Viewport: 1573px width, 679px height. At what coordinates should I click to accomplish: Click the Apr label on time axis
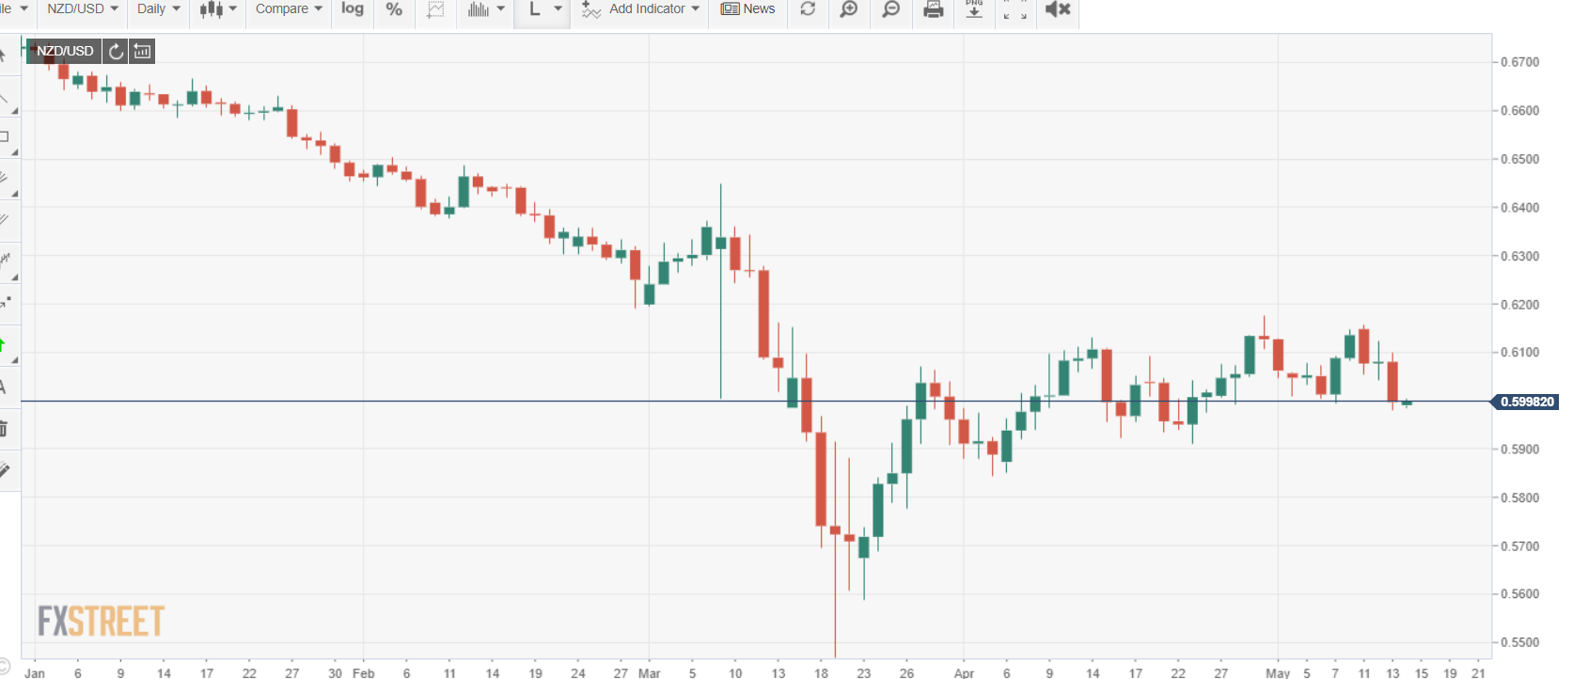coord(964,672)
